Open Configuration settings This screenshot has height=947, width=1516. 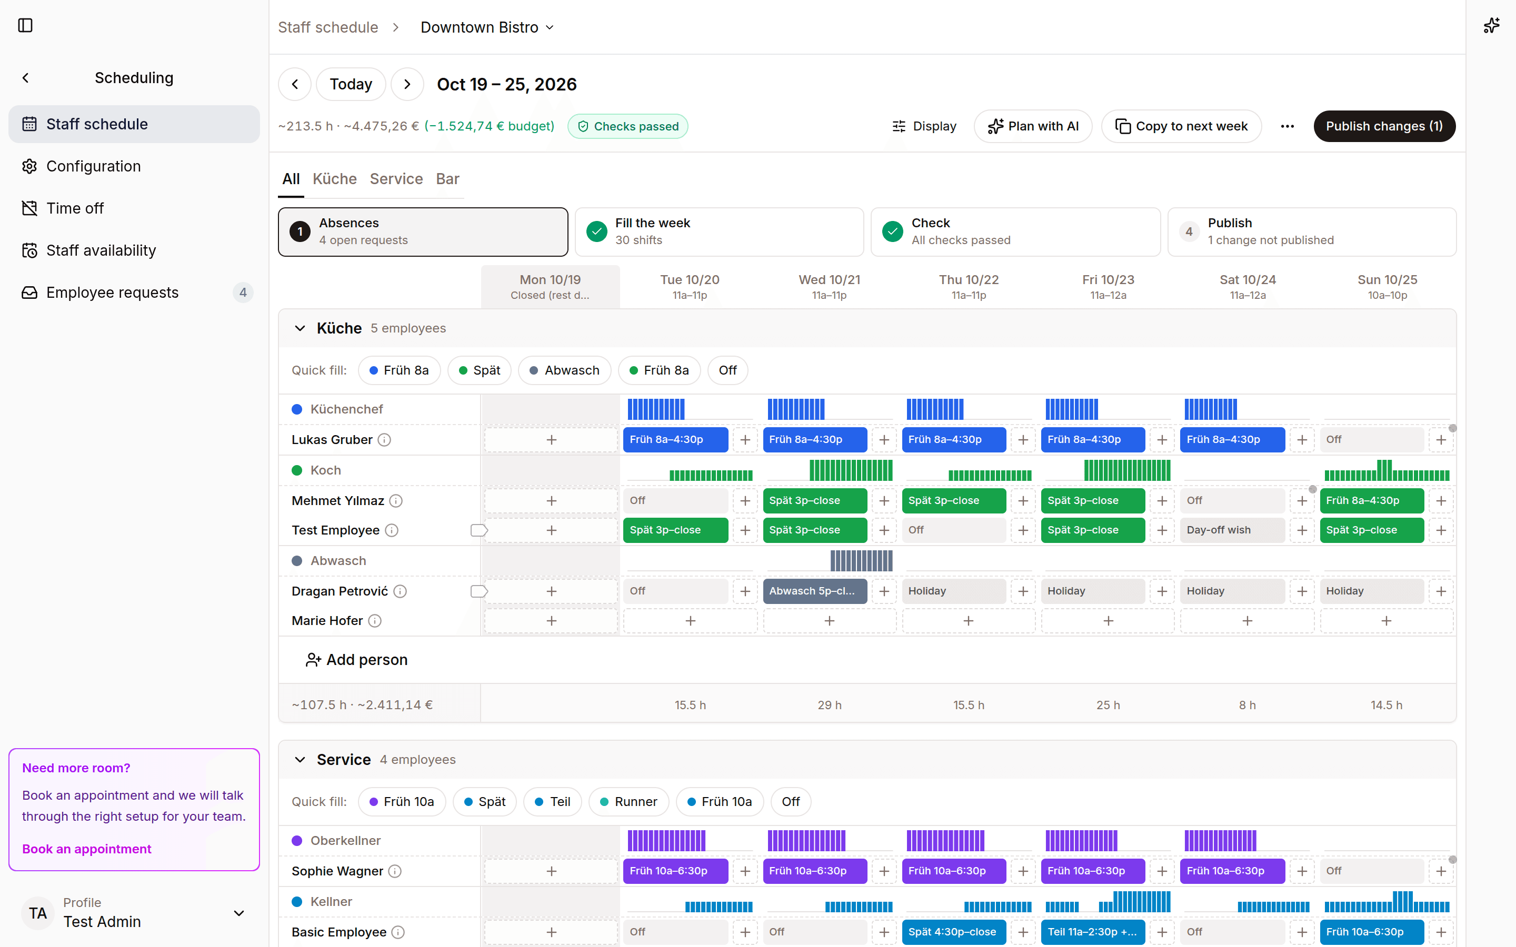click(134, 166)
